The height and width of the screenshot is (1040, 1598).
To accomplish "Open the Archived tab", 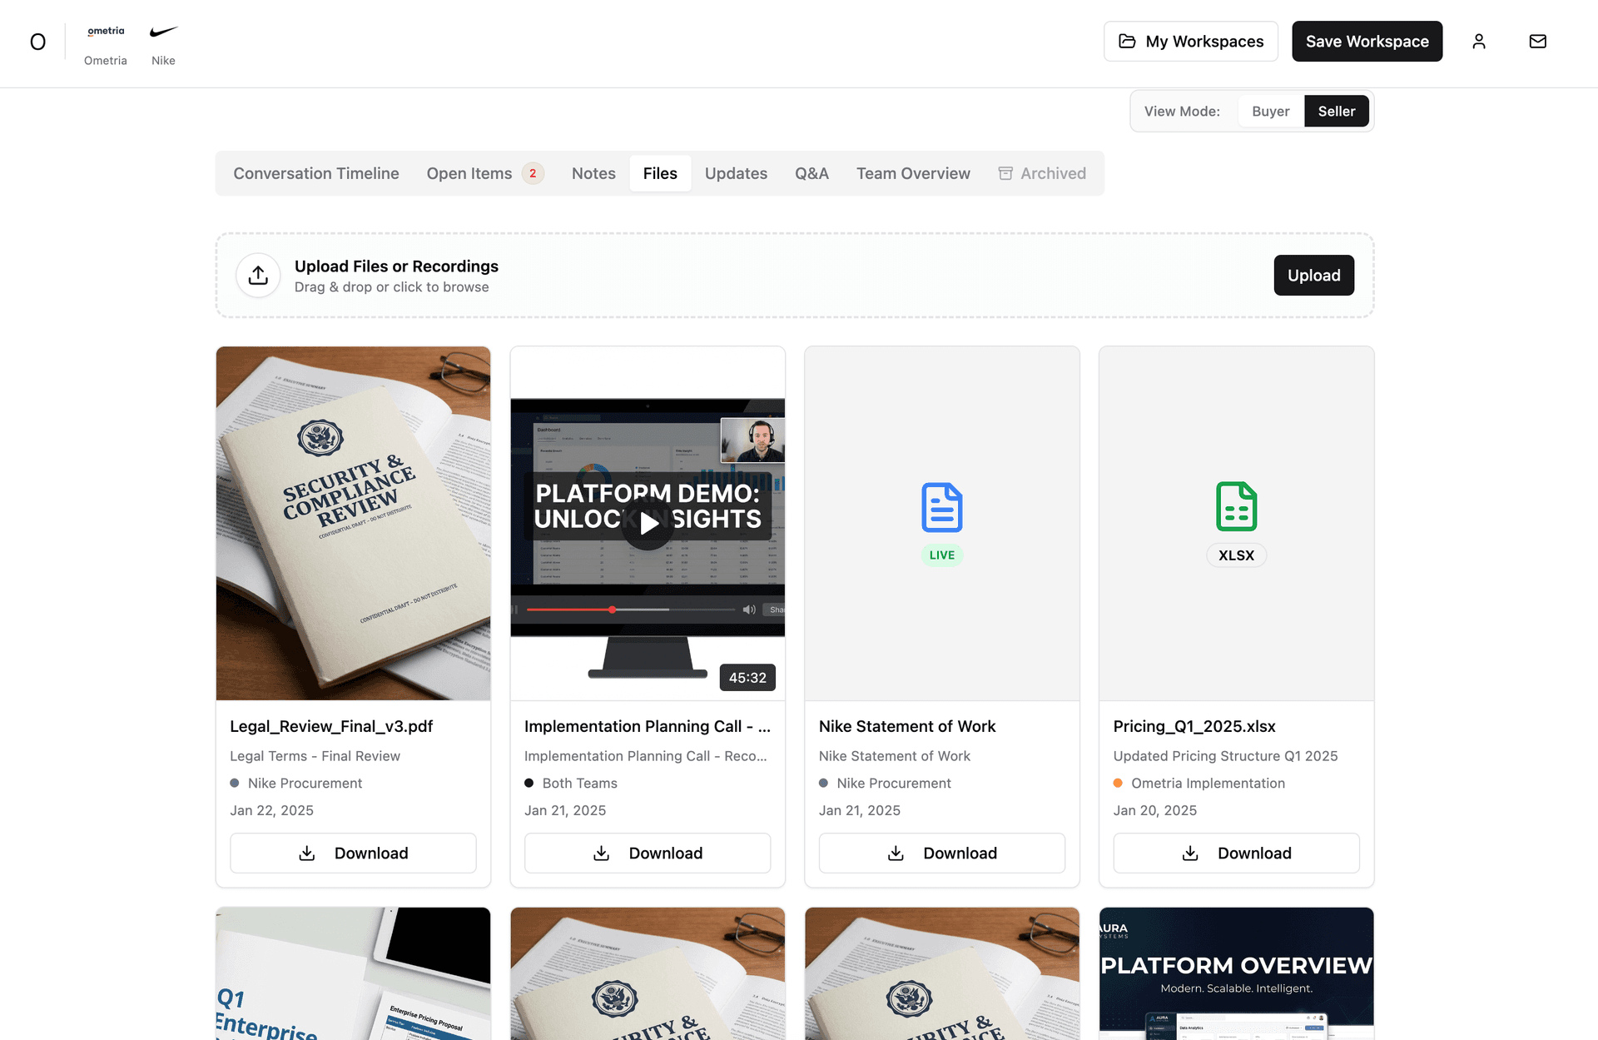I will [x=1042, y=173].
